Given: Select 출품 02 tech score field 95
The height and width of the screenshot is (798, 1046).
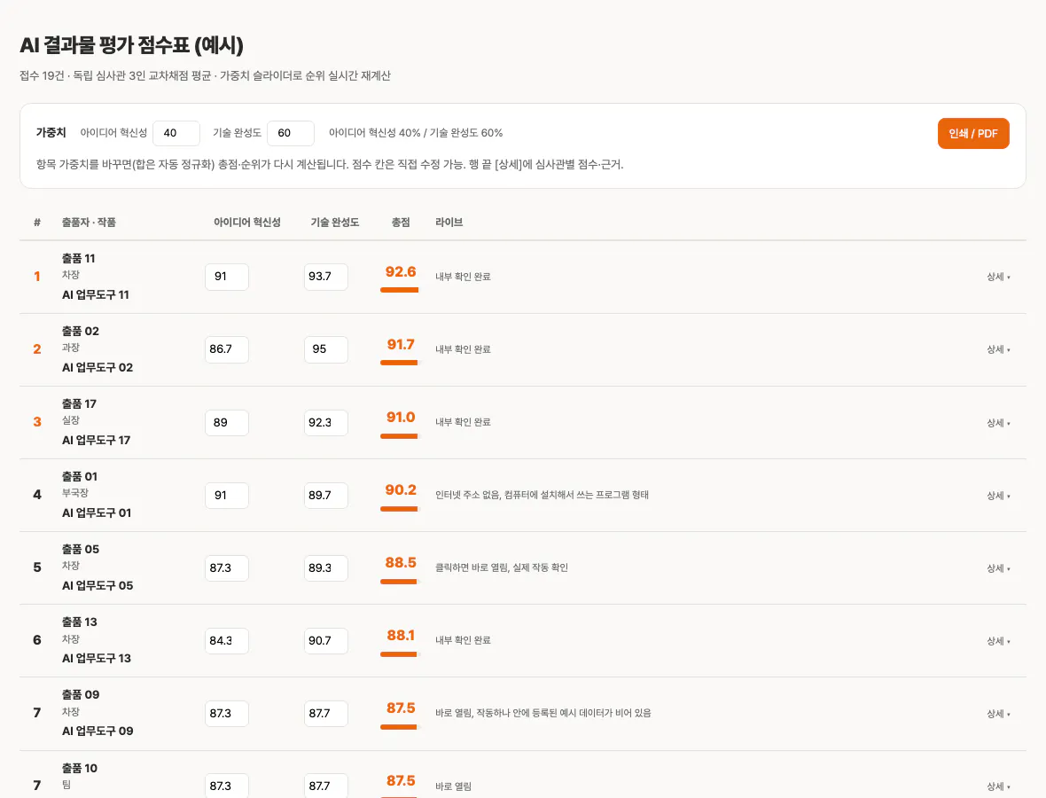Looking at the screenshot, I should [x=326, y=349].
